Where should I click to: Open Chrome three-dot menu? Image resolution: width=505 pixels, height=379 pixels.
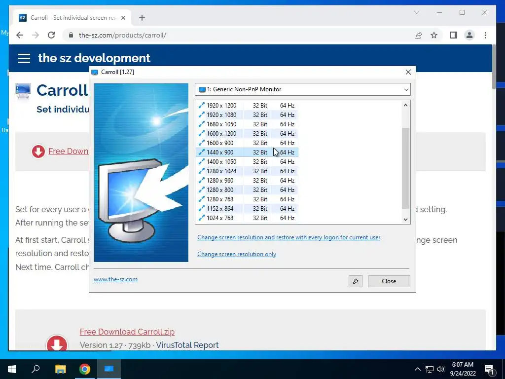pos(485,35)
